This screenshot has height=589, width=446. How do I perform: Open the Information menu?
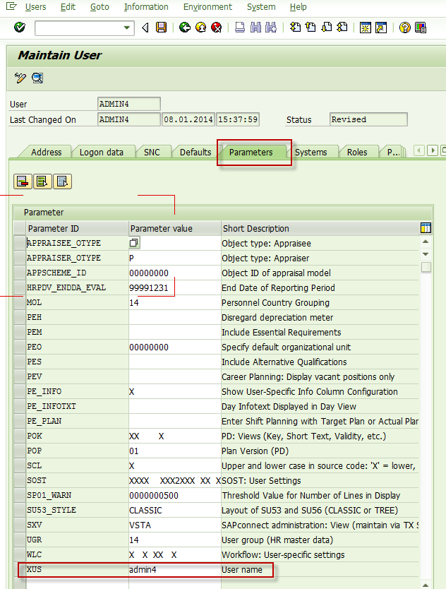coord(146,7)
